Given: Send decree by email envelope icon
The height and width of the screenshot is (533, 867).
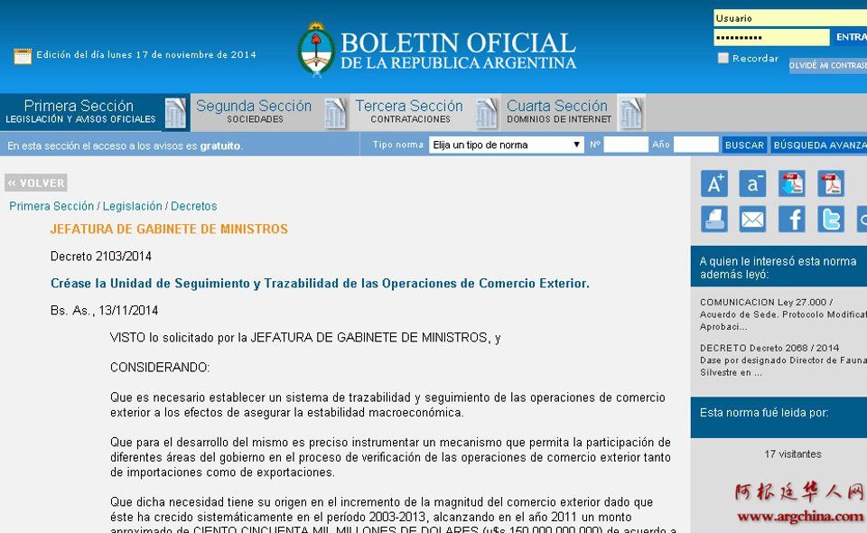Looking at the screenshot, I should click(x=752, y=219).
